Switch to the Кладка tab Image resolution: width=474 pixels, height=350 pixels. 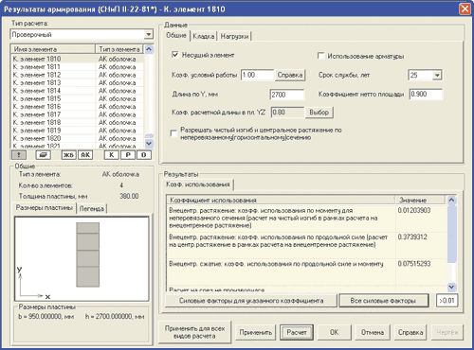point(204,36)
